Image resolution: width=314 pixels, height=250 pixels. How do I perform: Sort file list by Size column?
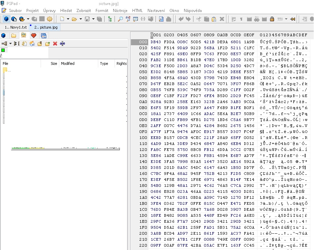[54, 63]
